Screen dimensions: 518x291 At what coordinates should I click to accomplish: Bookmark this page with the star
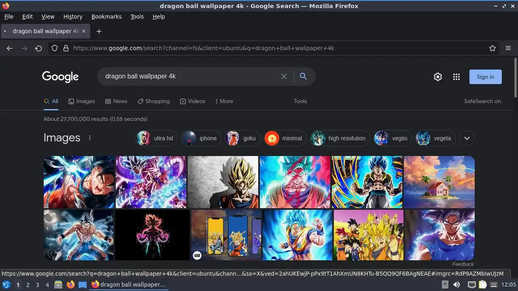[493, 48]
